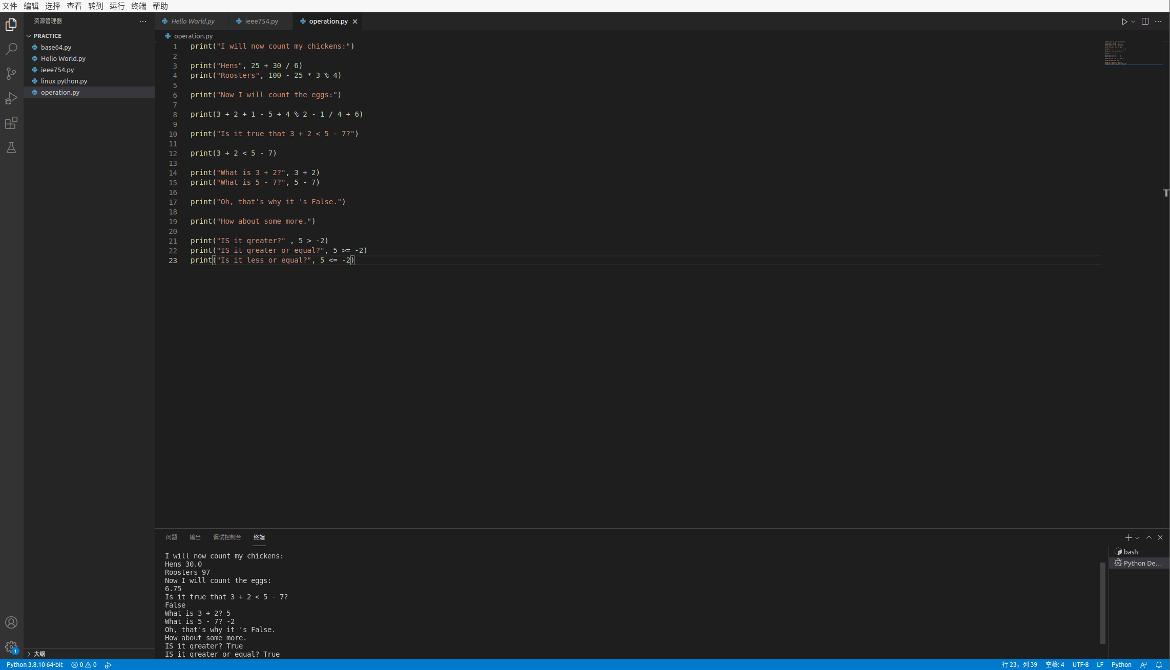Screen dimensions: 1170x670
Task: Open the Accounts icon menu
Action: pos(11,622)
